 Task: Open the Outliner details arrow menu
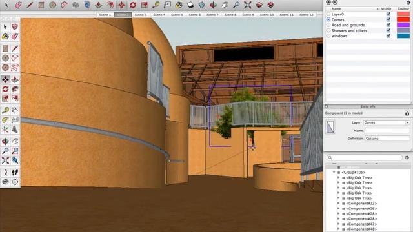click(407, 157)
